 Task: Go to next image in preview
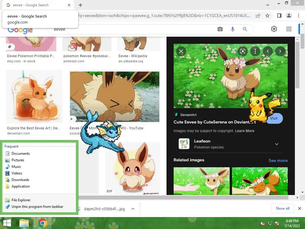280,51
